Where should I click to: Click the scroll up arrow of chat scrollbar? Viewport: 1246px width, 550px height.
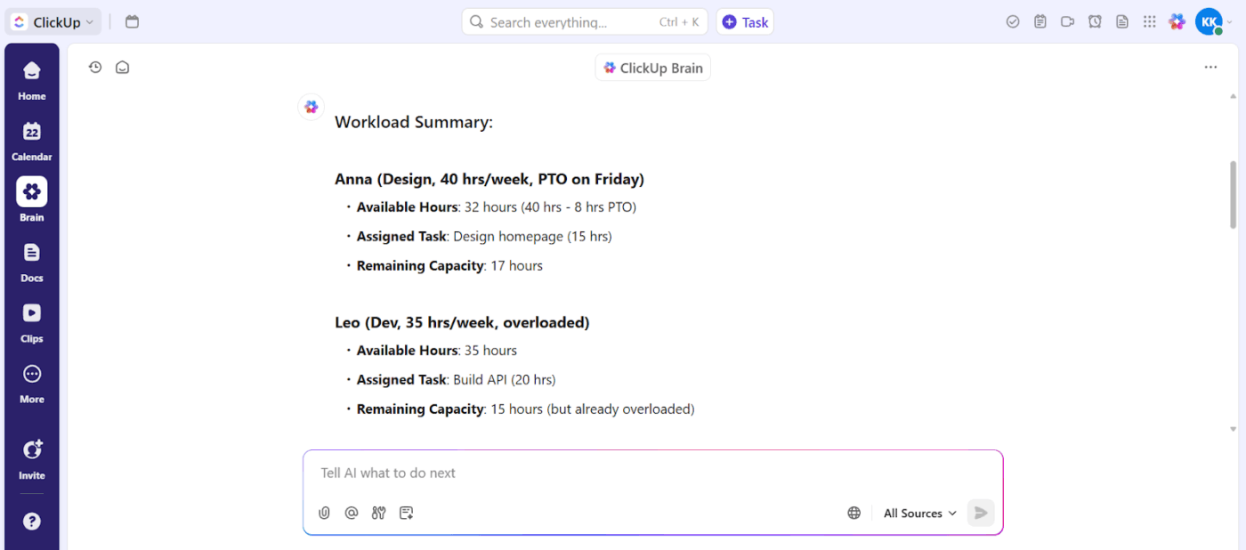point(1233,95)
